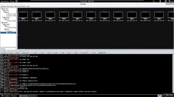The width and height of the screenshot is (174, 97).
Task: Select host 192.168.163.35 monitor icon
Action: tap(50, 15)
